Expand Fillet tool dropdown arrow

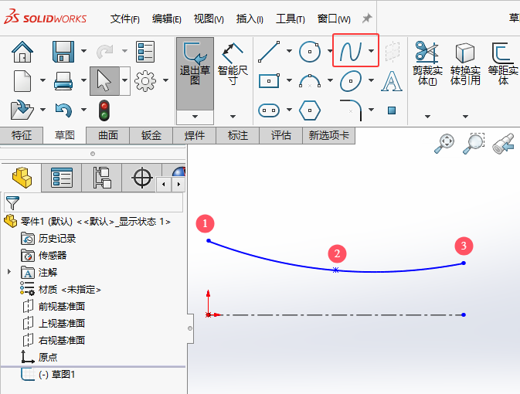[x=371, y=110]
